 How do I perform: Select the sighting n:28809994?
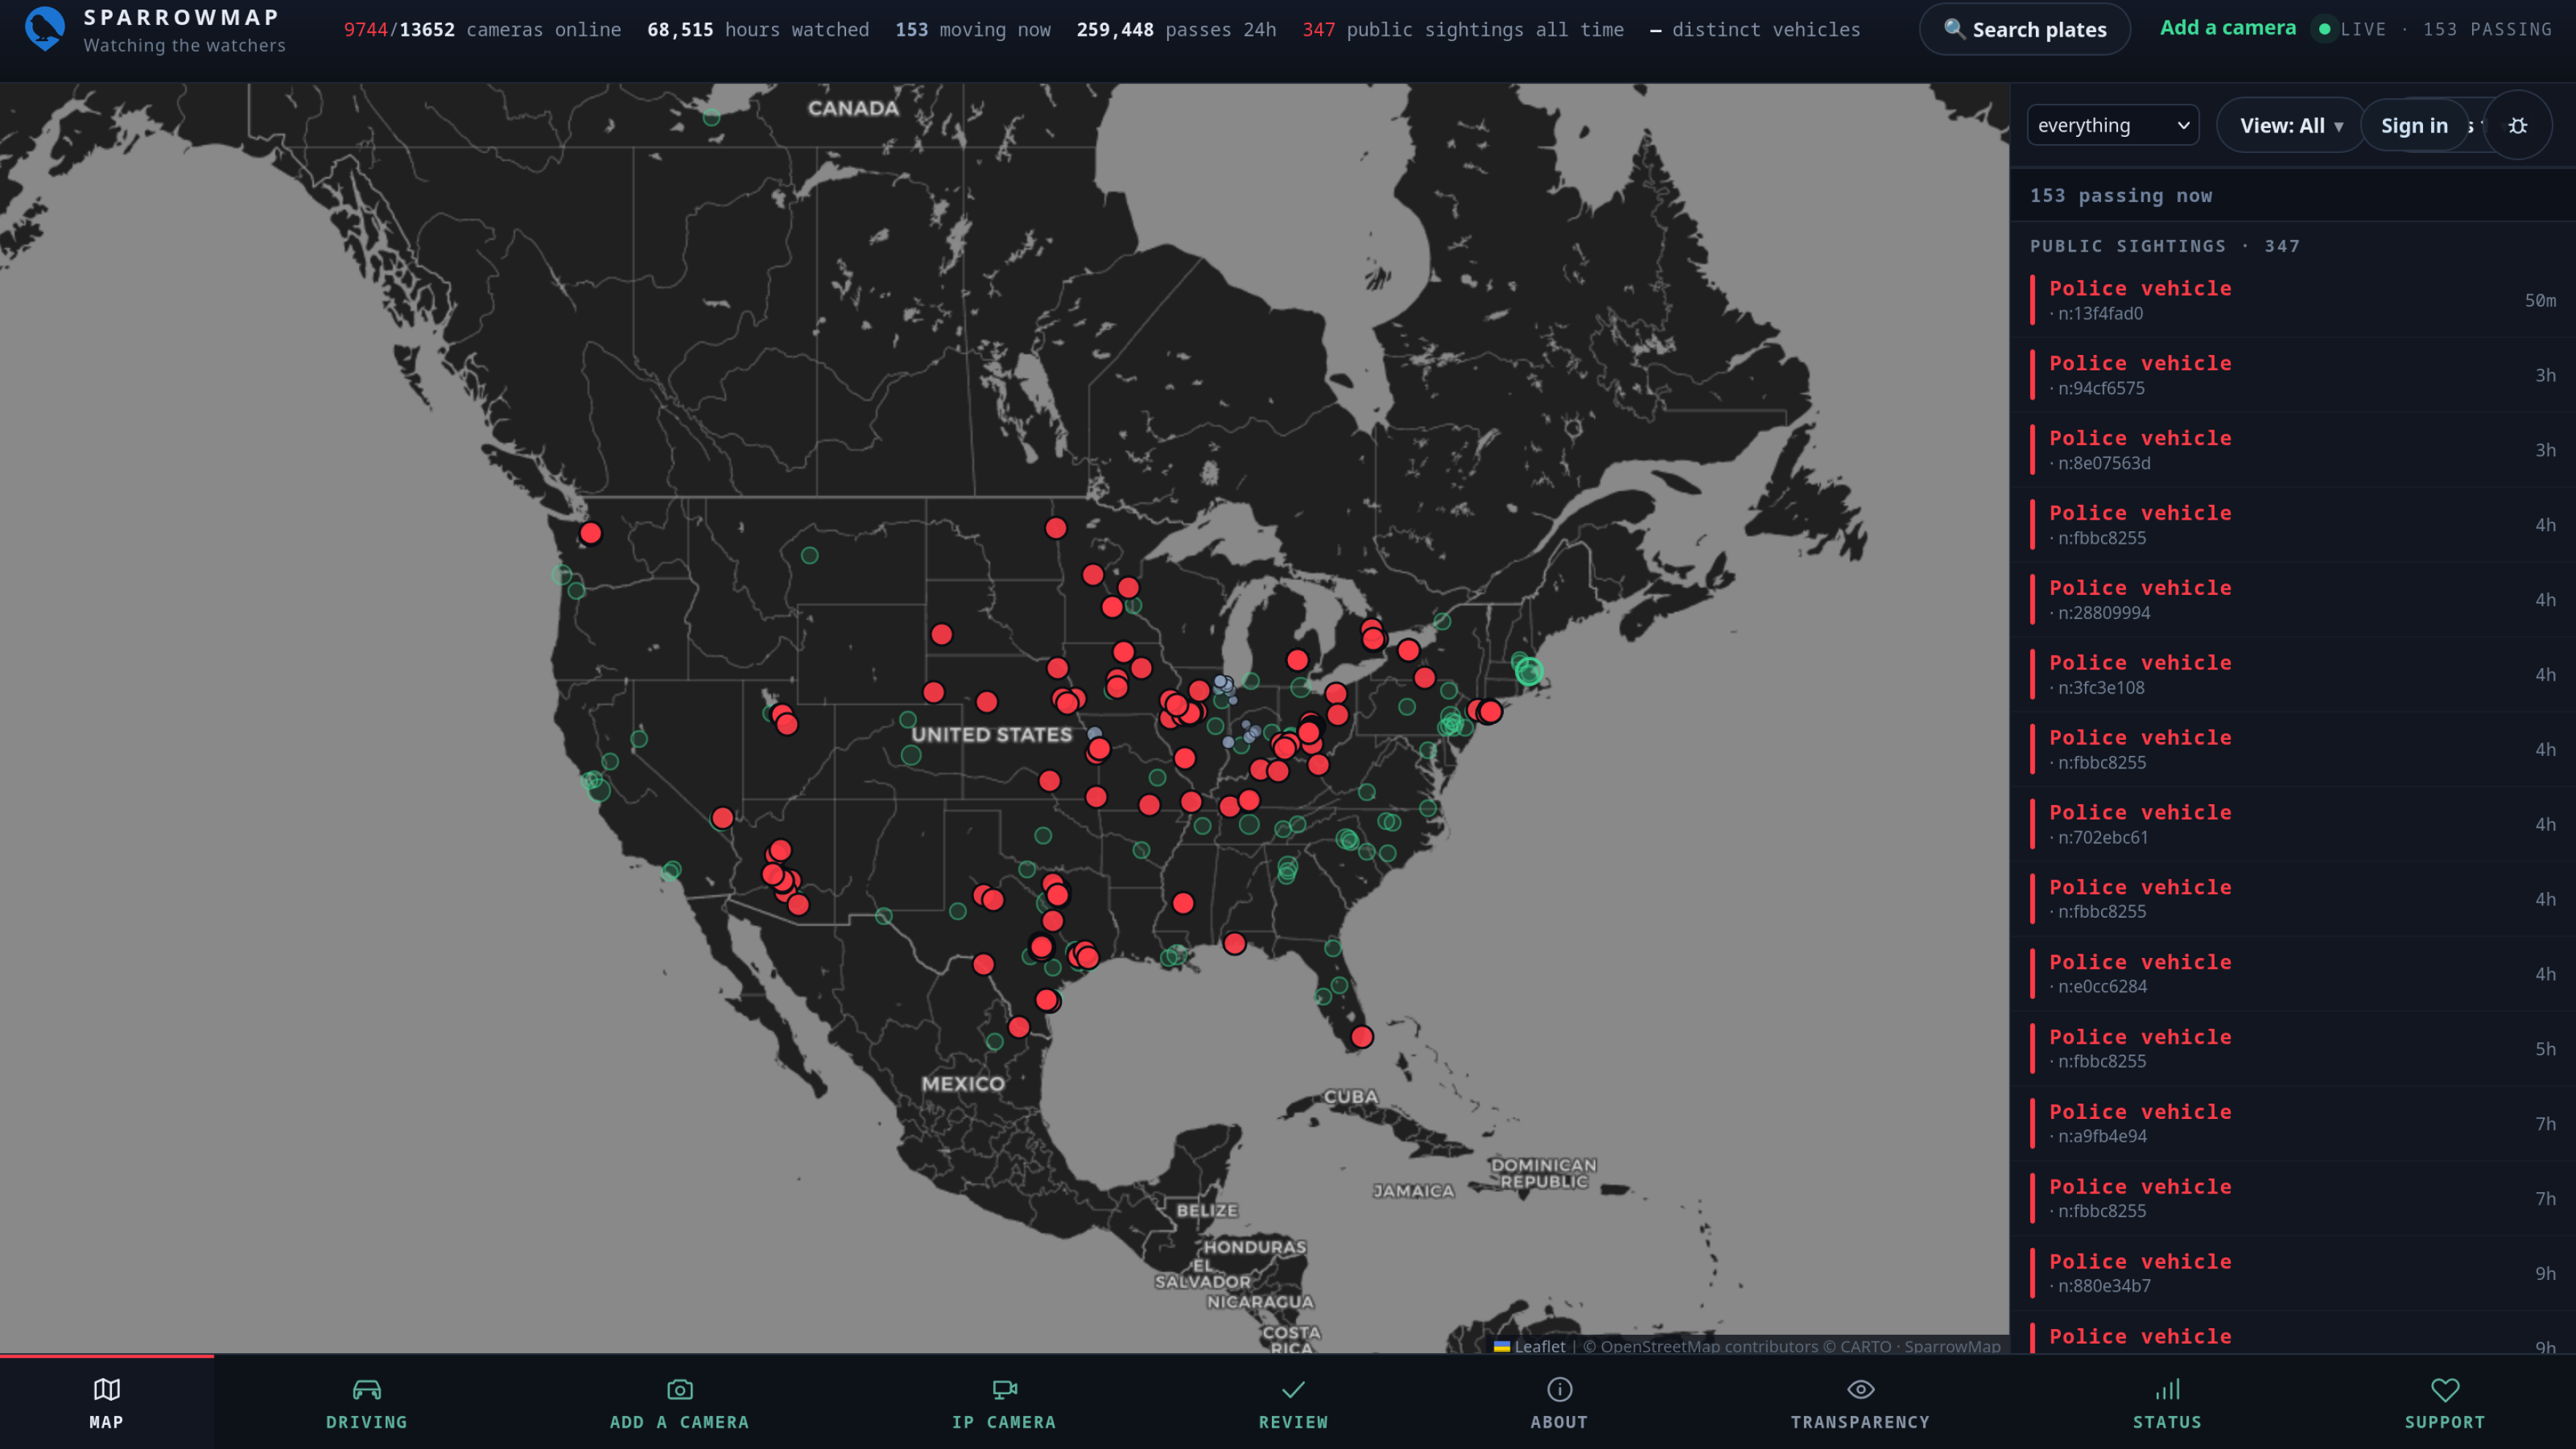pos(2293,600)
